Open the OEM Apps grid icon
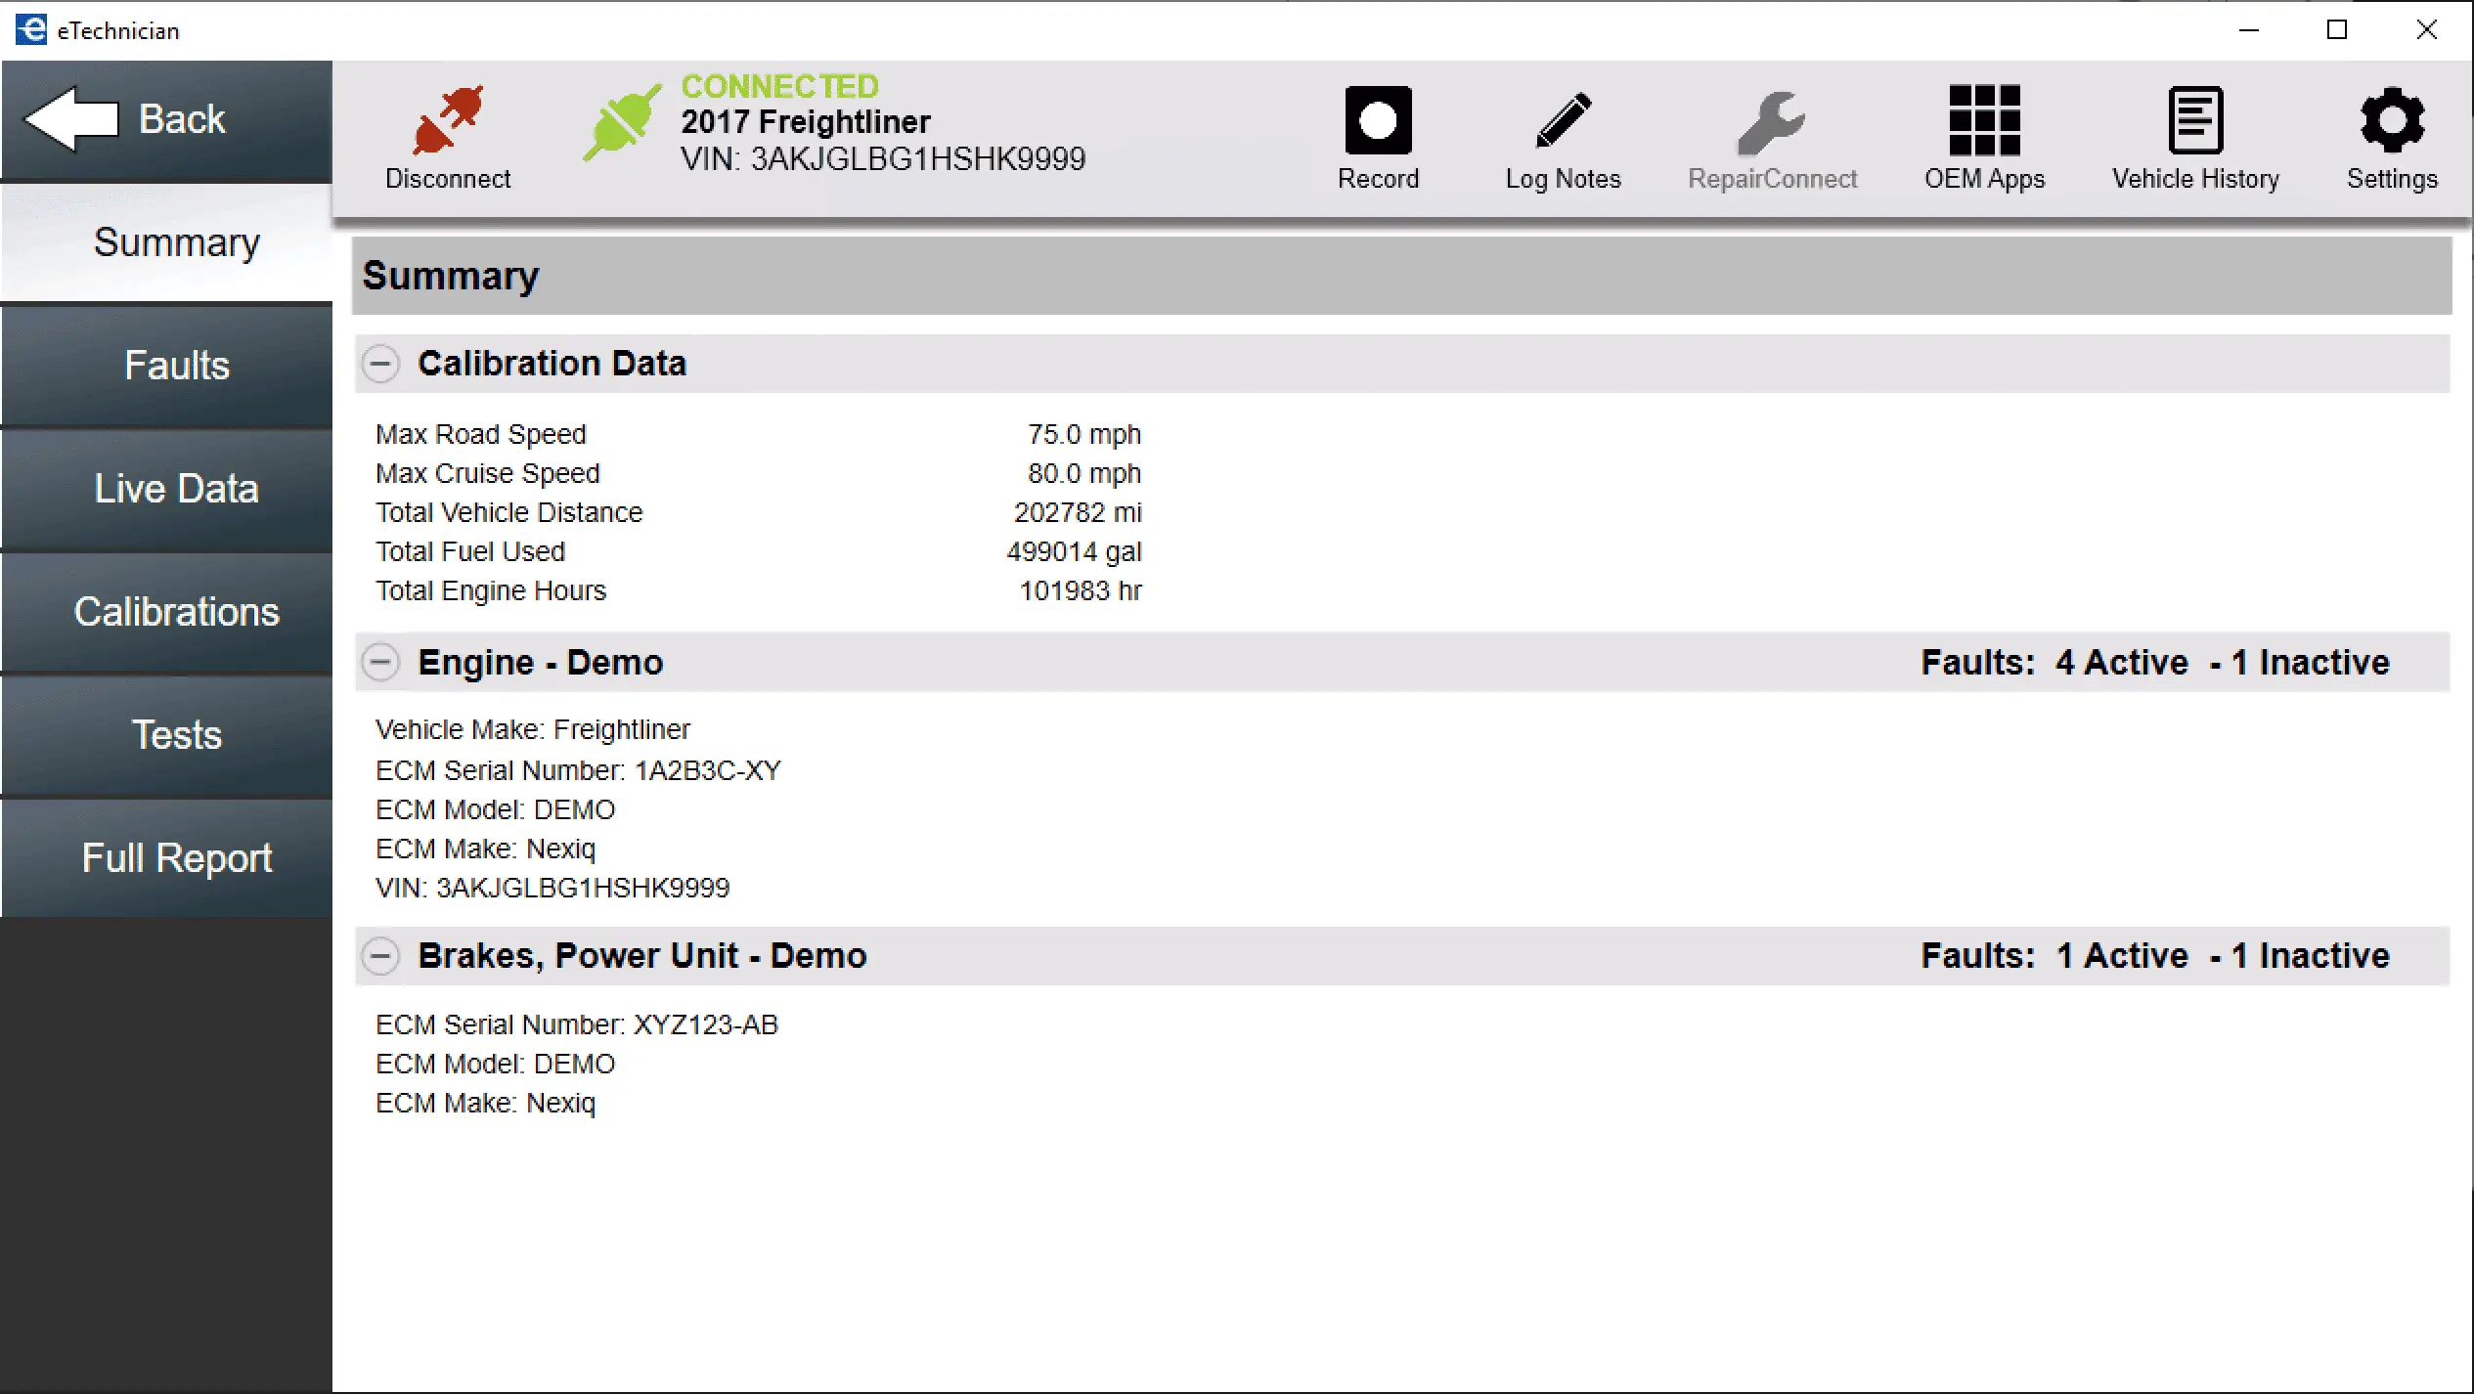2474x1394 pixels. pos(1984,121)
